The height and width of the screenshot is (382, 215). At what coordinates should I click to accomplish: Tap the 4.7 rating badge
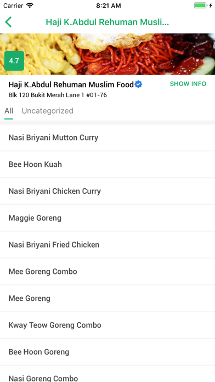[x=14, y=61]
